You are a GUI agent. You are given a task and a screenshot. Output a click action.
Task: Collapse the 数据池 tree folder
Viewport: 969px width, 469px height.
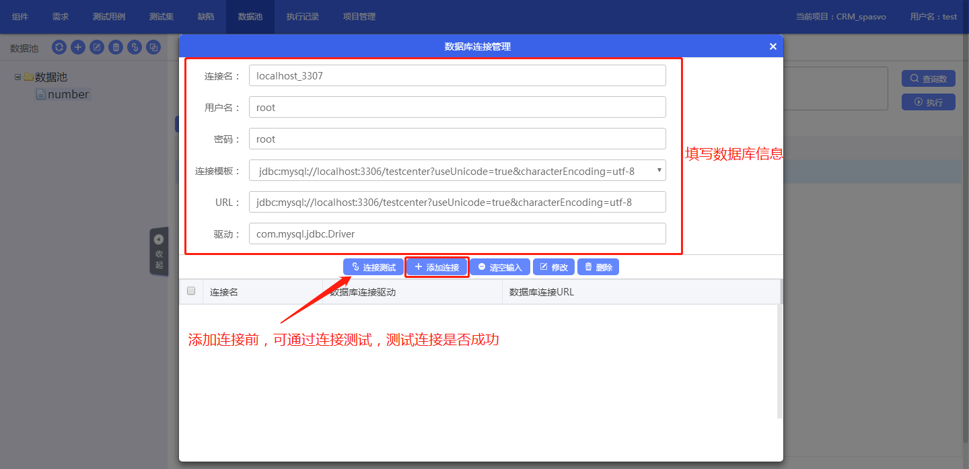[x=17, y=77]
